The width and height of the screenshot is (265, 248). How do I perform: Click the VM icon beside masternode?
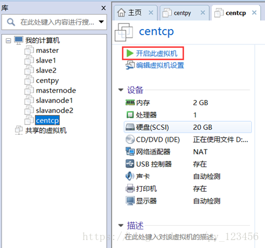point(29,90)
